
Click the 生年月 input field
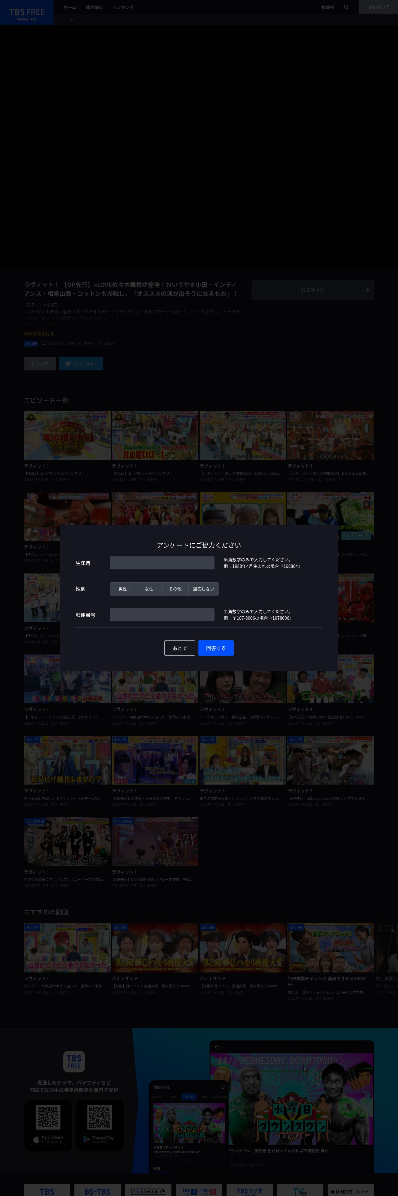tap(162, 563)
